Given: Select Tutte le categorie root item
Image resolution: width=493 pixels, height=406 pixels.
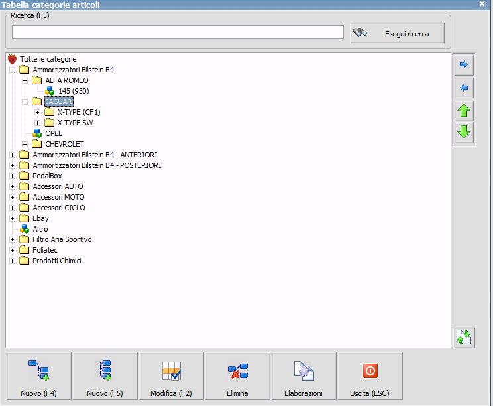Looking at the screenshot, I should (48, 59).
